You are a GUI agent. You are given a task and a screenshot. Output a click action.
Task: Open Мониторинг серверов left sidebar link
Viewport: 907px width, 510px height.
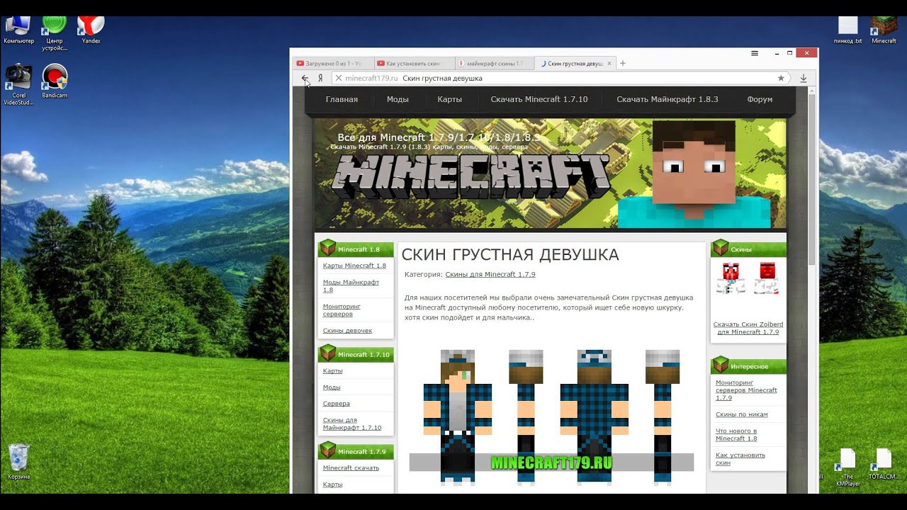(342, 310)
